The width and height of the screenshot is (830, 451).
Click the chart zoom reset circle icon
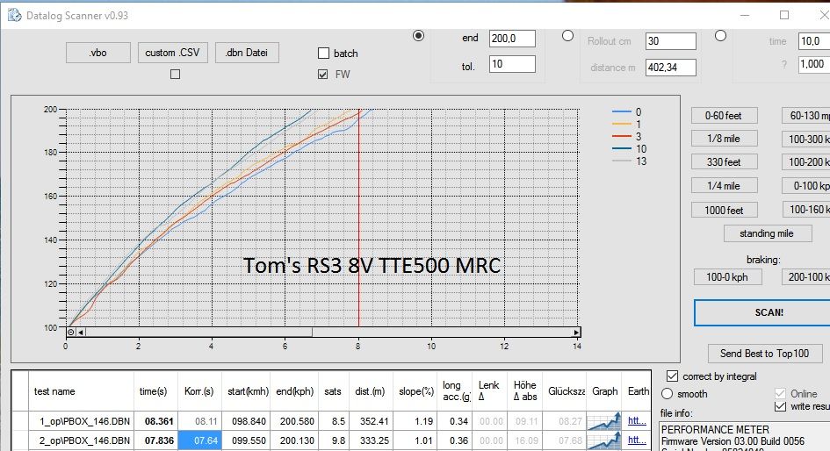point(71,332)
